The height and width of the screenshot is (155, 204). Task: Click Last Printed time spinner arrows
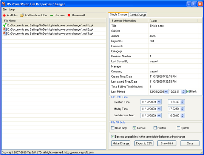[183, 92]
